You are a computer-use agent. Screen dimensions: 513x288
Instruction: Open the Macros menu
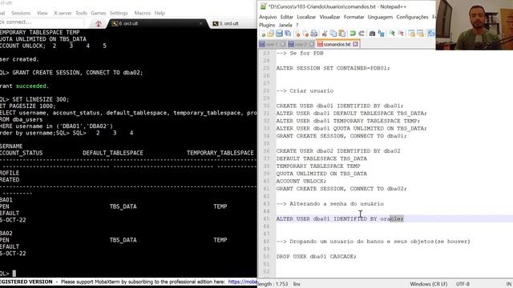[143, 13]
